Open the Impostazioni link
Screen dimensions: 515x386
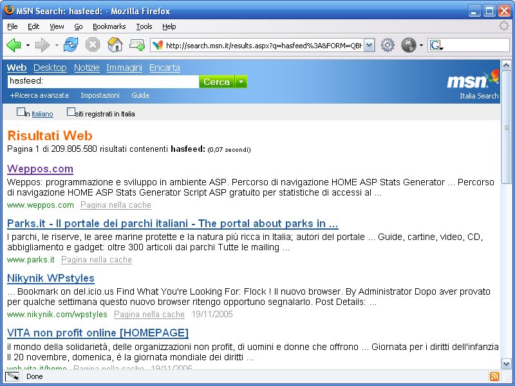tap(100, 95)
